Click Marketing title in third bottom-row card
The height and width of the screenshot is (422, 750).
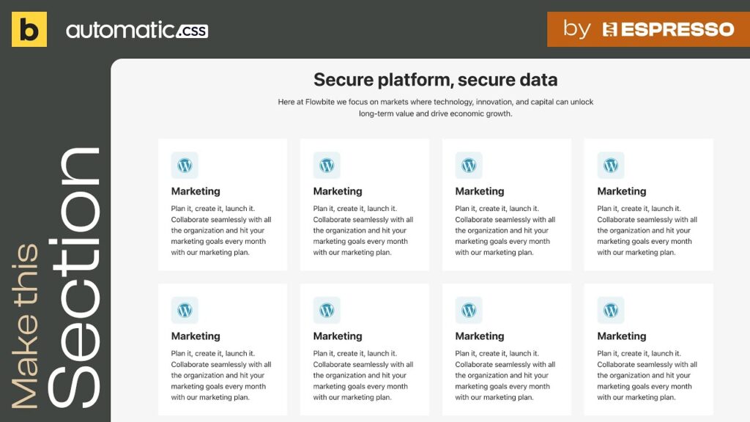[x=480, y=336]
